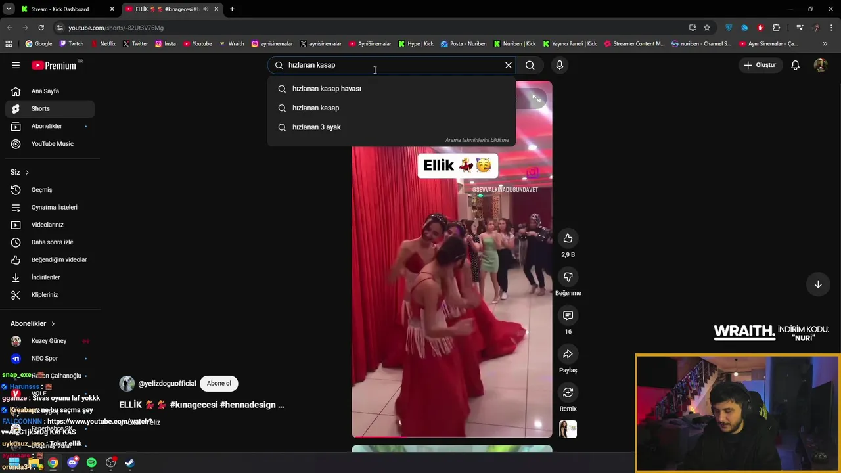Select suggestion hızlanan kasap havası
841x473 pixels.
(x=392, y=89)
